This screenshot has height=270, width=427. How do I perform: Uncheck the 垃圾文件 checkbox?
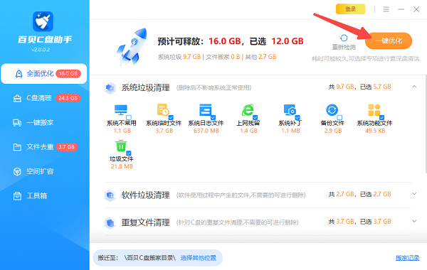point(129,153)
